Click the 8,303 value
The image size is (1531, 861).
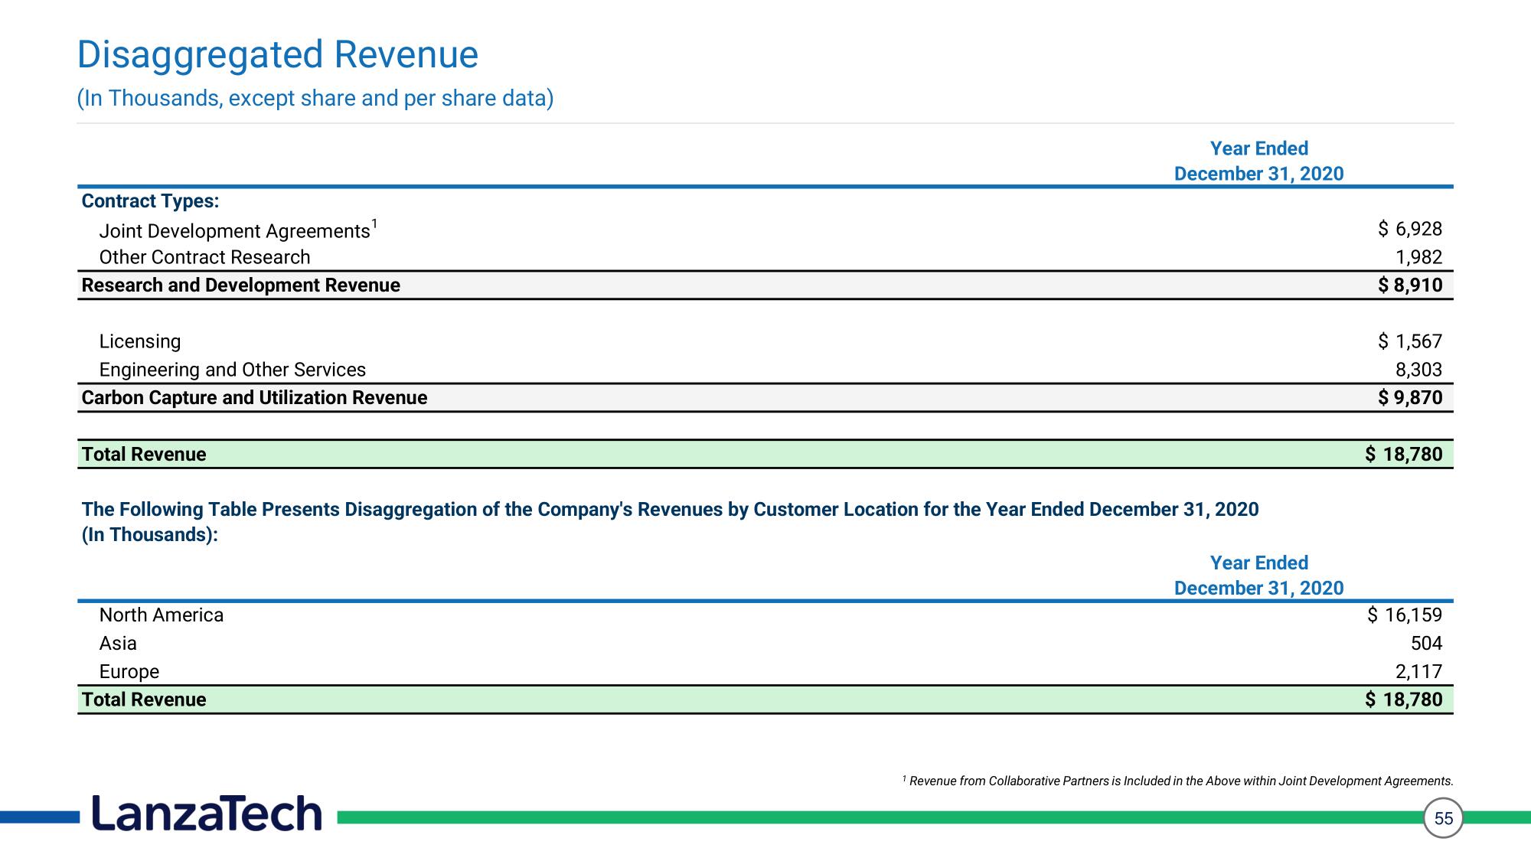(x=1418, y=370)
